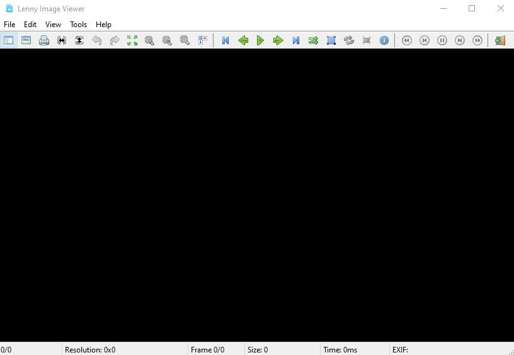Click the 'Frame 0/0' status bar entry

coord(207,350)
